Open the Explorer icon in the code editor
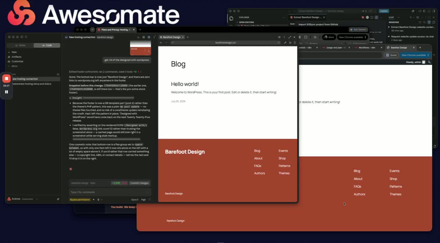Image resolution: width=440 pixels, height=243 pixels. (x=231, y=19)
